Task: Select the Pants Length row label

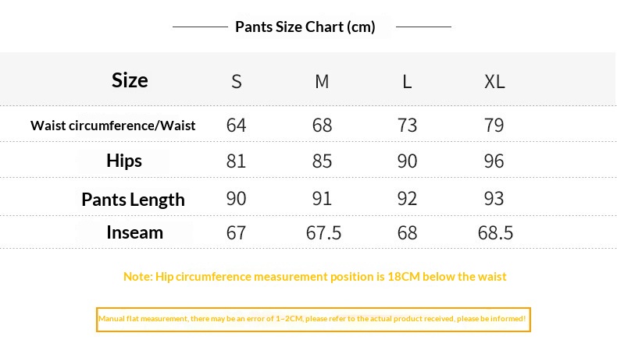Action: coord(133,200)
